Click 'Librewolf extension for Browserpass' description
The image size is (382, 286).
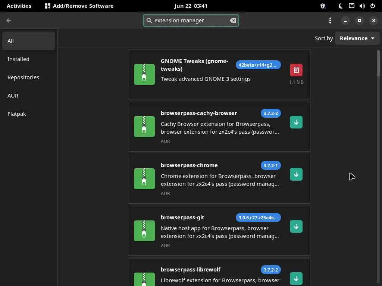click(x=220, y=280)
